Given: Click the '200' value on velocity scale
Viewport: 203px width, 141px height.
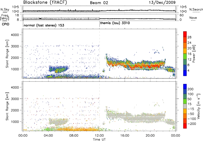Looking at the screenshot, I should 191,89.
